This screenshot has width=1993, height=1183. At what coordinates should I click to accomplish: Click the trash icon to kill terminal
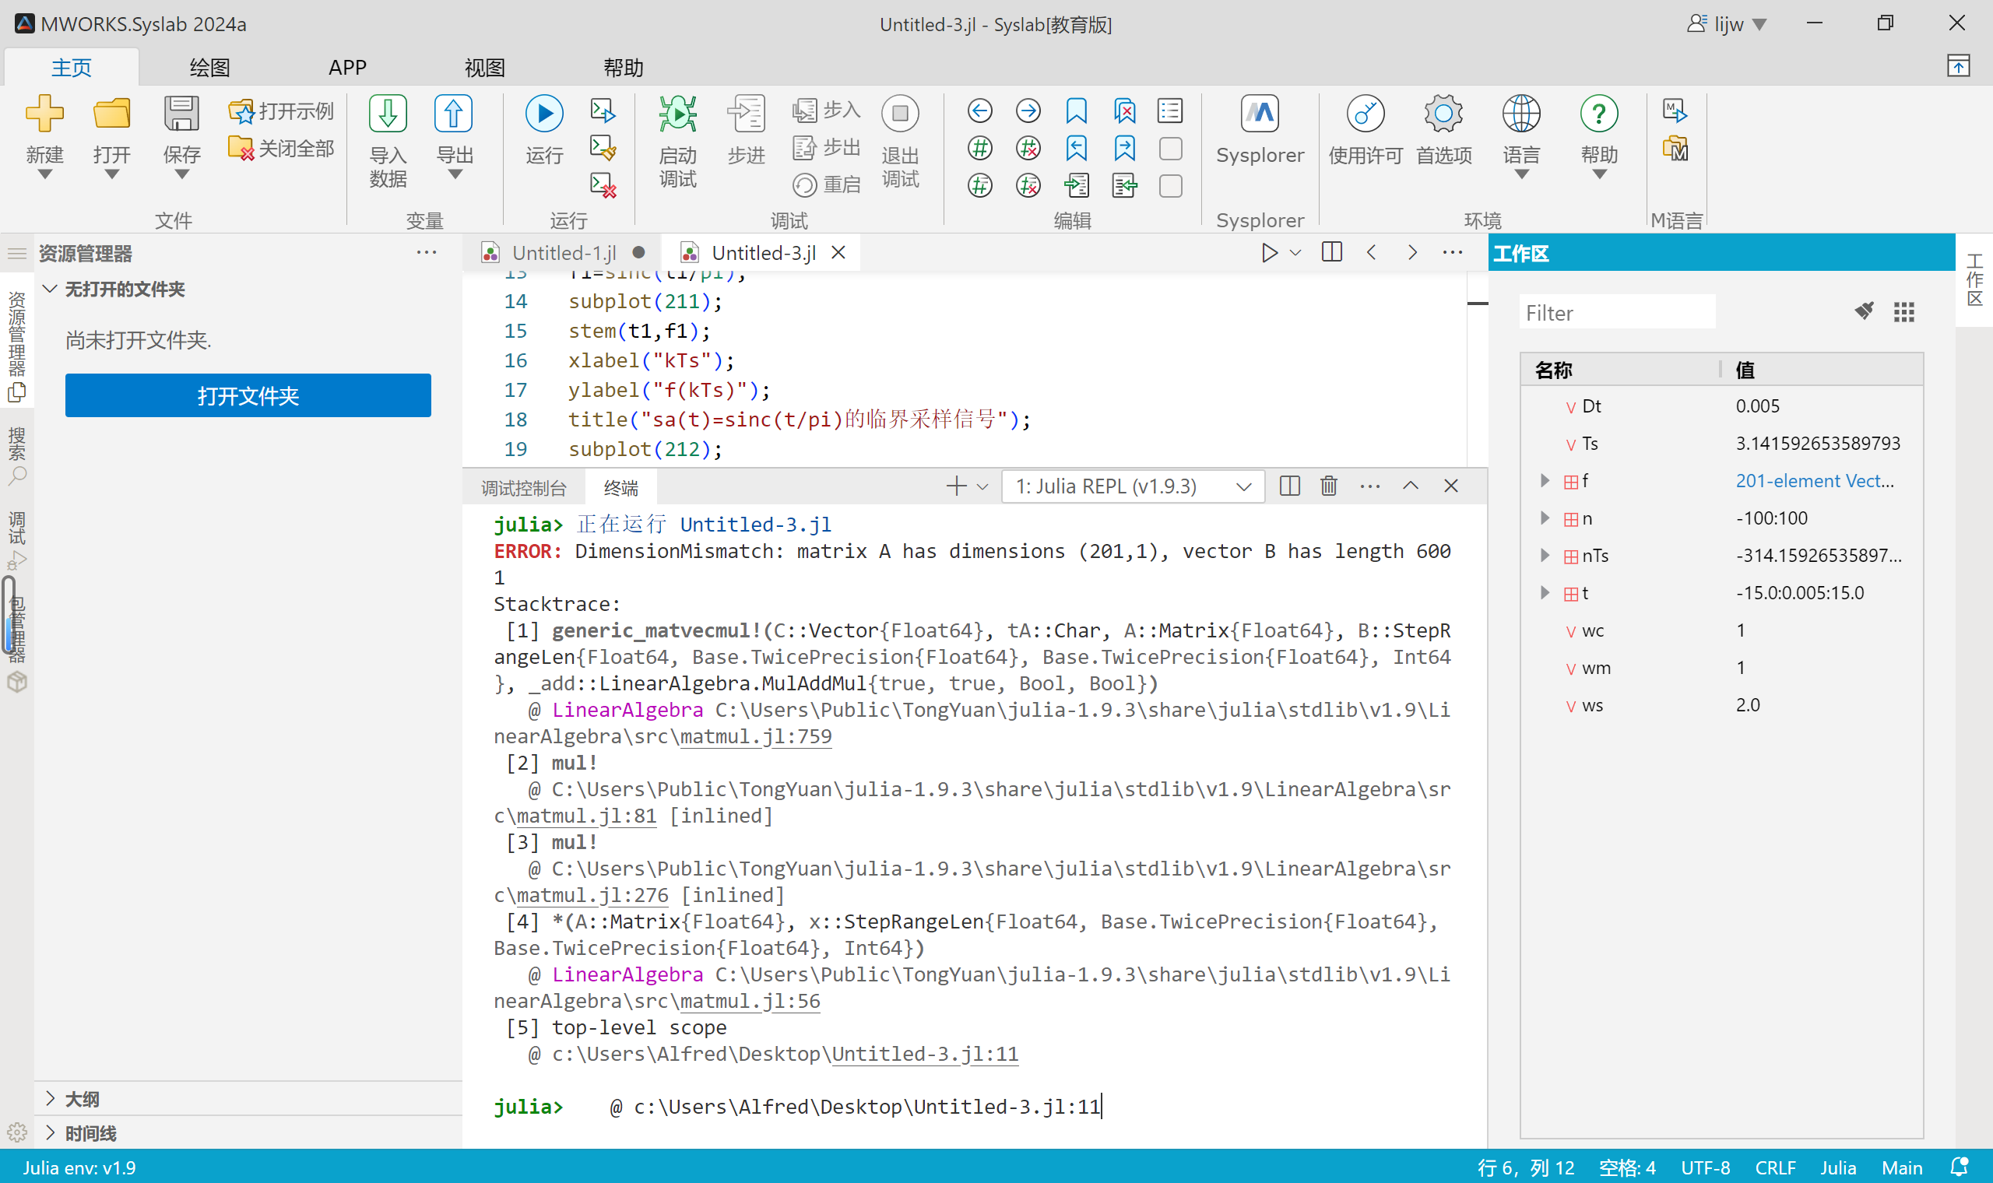click(x=1328, y=486)
